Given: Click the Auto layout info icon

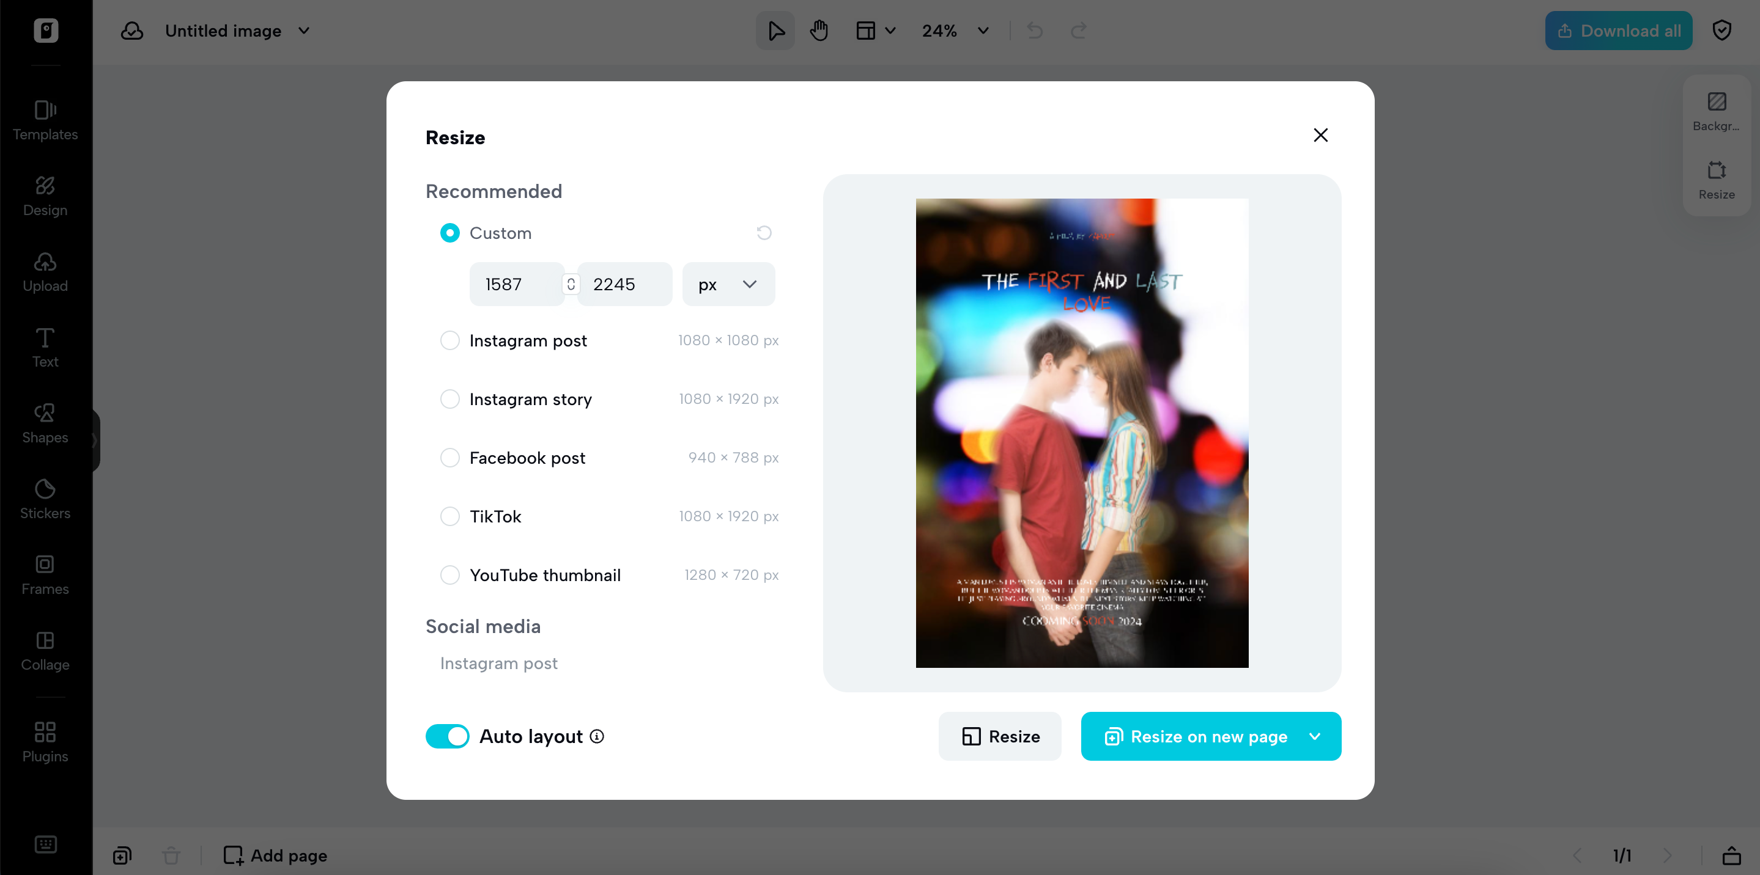Looking at the screenshot, I should click(597, 736).
